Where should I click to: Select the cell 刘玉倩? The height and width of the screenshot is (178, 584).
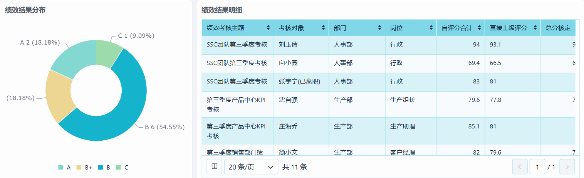click(301, 45)
